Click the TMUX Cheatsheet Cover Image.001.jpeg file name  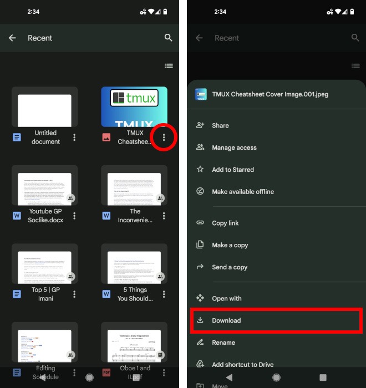coord(270,94)
